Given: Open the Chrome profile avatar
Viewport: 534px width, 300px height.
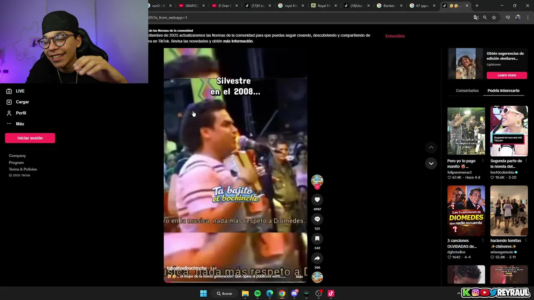Looking at the screenshot, I should 518,17.
